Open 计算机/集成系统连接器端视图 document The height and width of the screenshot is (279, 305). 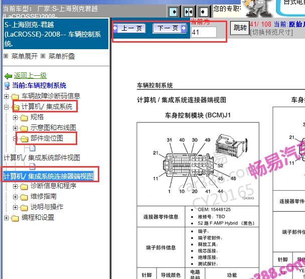click(49, 176)
